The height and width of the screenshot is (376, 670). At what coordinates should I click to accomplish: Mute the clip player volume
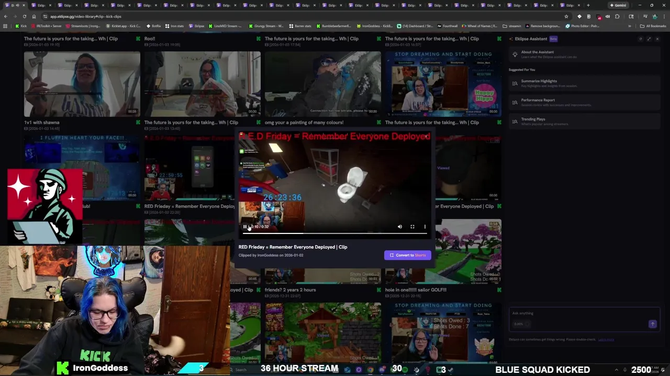400,227
